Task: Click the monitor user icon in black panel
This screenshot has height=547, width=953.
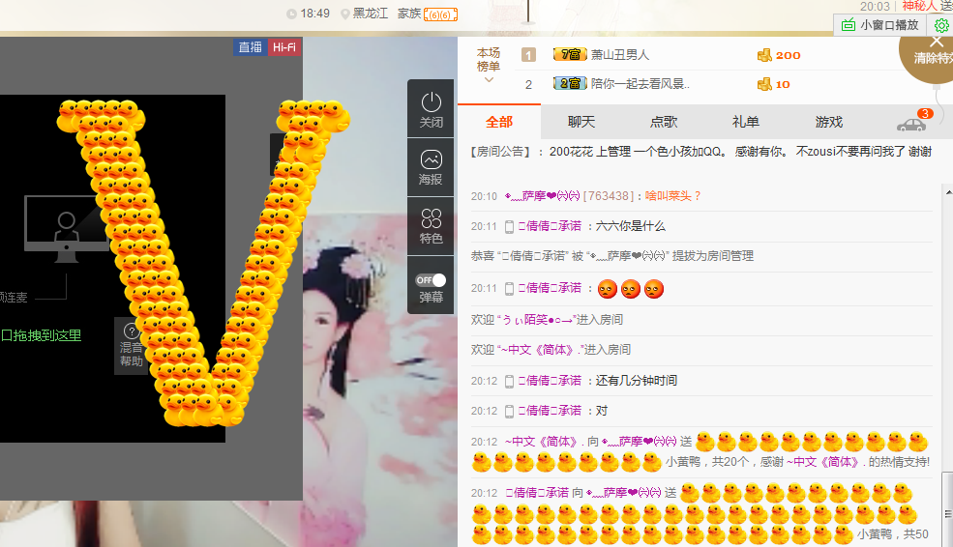Action: point(66,228)
